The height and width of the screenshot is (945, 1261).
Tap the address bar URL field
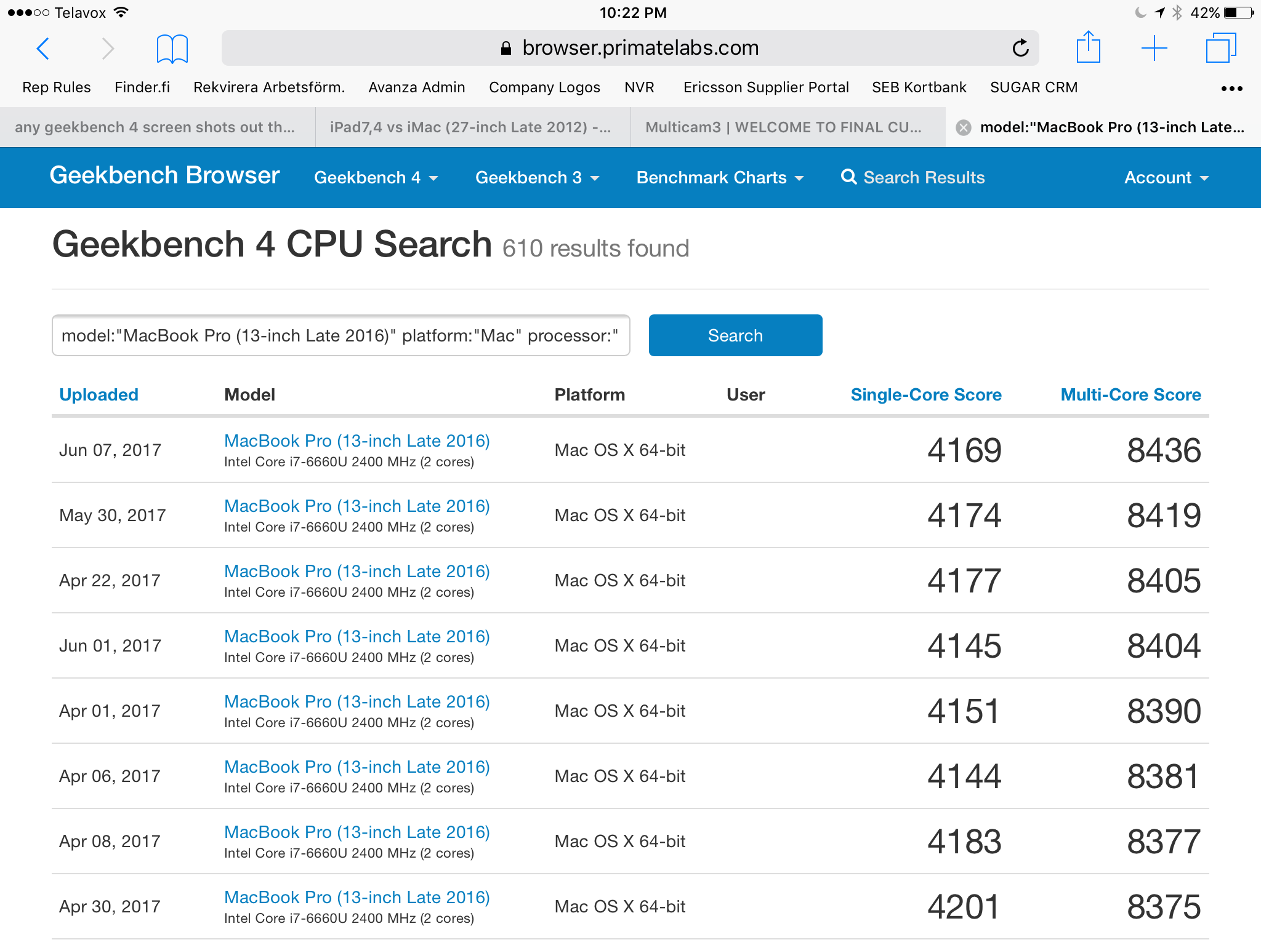point(630,47)
